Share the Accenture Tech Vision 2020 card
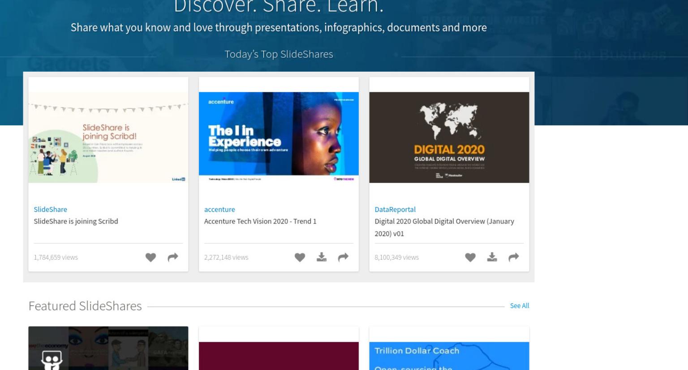Image resolution: width=688 pixels, height=370 pixels. coord(343,257)
